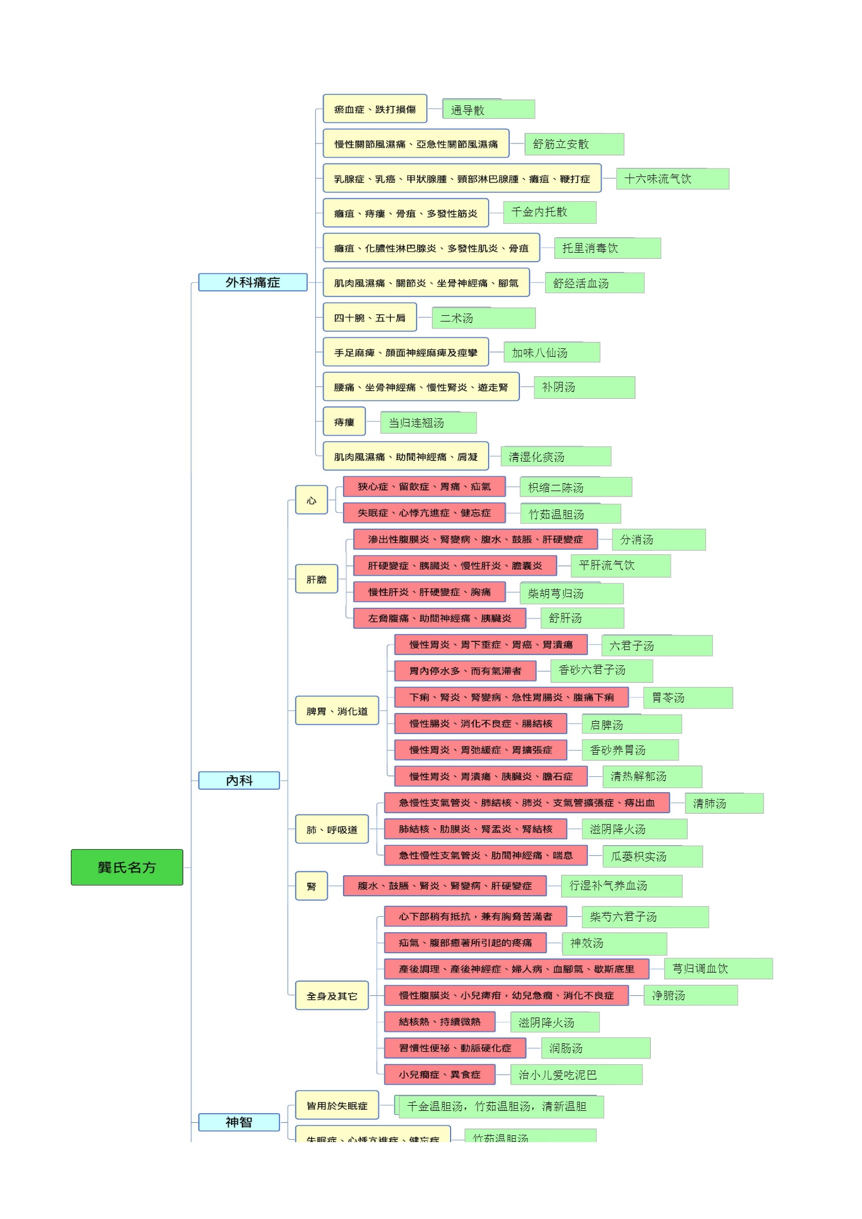
Task: Click the 皆用於失眠症 node
Action: pos(337,1105)
